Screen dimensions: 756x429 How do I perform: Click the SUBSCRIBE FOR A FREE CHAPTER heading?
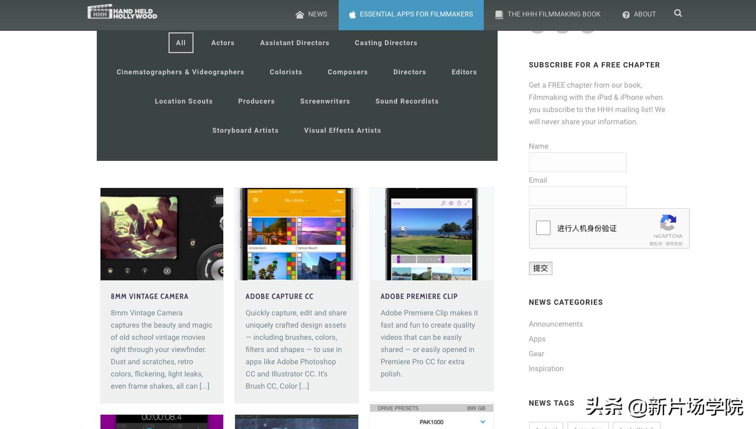tap(594, 65)
